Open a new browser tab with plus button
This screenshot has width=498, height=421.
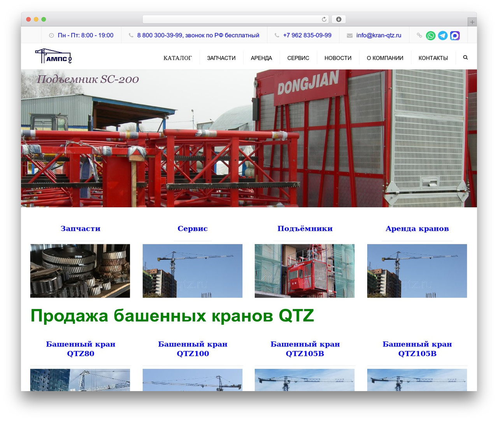[x=472, y=22]
